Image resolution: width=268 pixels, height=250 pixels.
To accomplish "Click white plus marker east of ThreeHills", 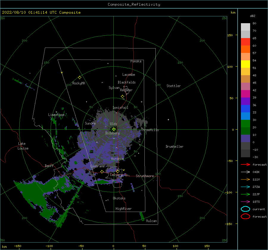I will click(x=168, y=120).
